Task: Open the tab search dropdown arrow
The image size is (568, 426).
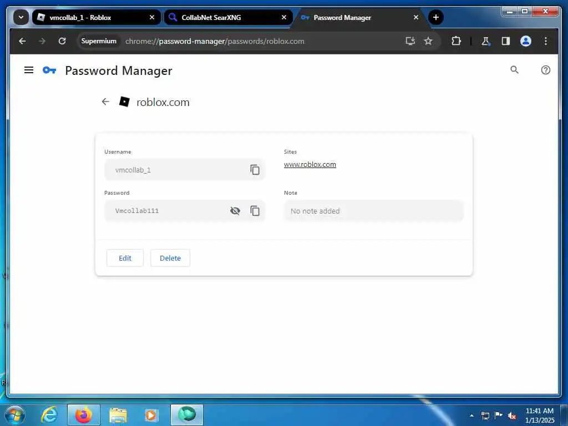Action: pos(21,17)
